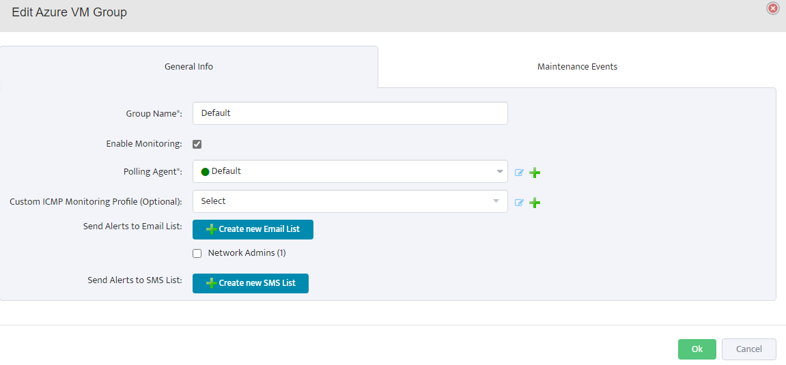Focus the Group Name text field
786x365 pixels.
[x=350, y=113]
